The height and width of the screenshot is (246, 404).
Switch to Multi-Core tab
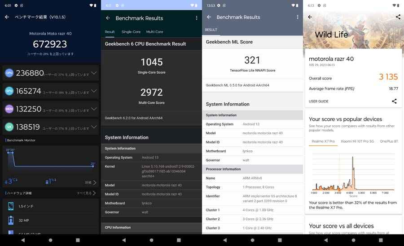coord(154,32)
